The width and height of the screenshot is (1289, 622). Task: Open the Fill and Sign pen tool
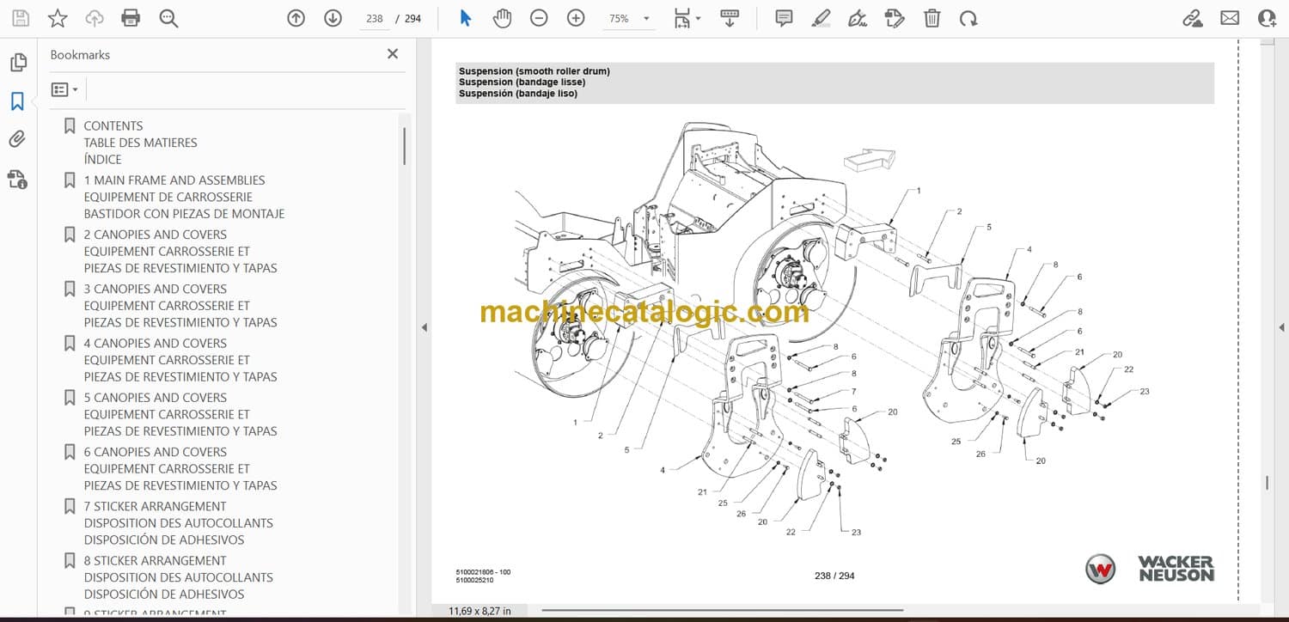click(x=858, y=18)
